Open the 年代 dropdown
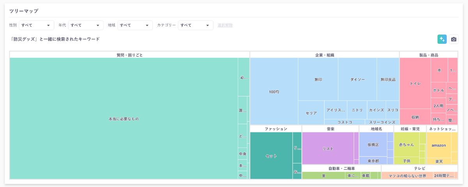 click(85, 25)
